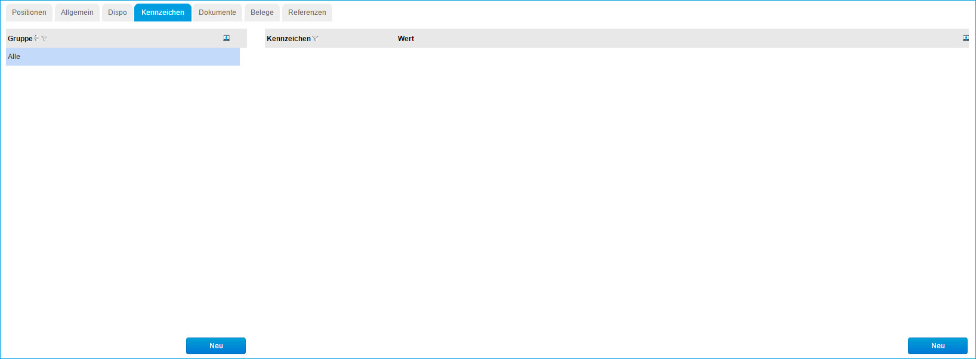The image size is (976, 359).
Task: Click the Kennzeichen column header
Action: 289,39
